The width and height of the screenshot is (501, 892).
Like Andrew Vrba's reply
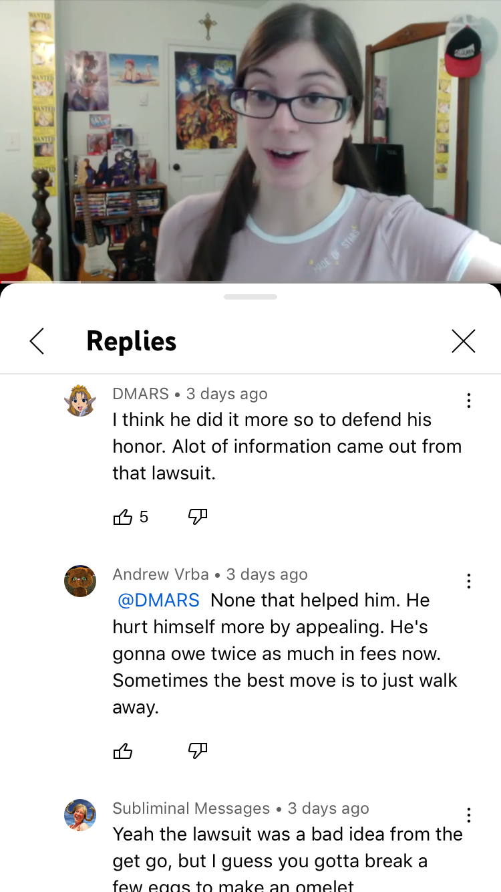(123, 751)
